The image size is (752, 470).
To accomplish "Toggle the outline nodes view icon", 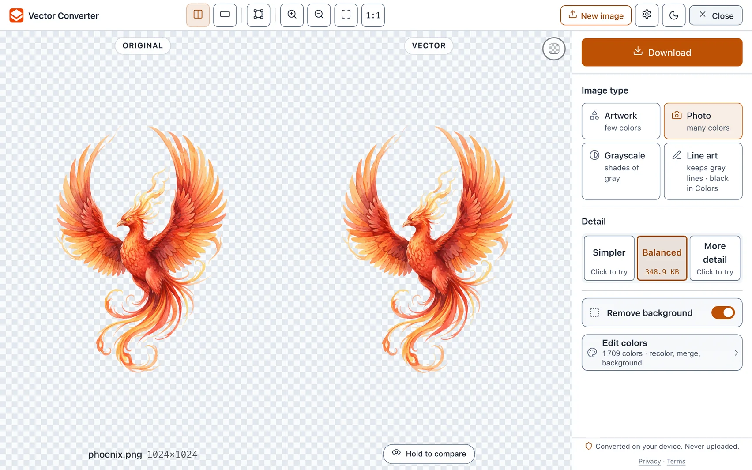I will tap(259, 15).
